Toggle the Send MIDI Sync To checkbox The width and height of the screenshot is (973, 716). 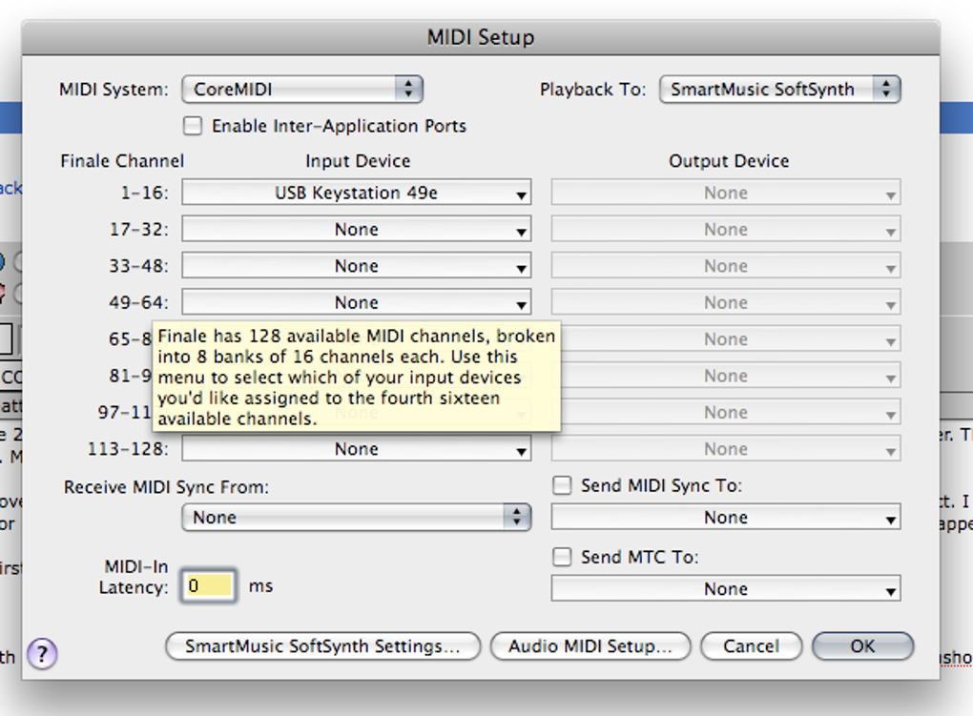(563, 485)
